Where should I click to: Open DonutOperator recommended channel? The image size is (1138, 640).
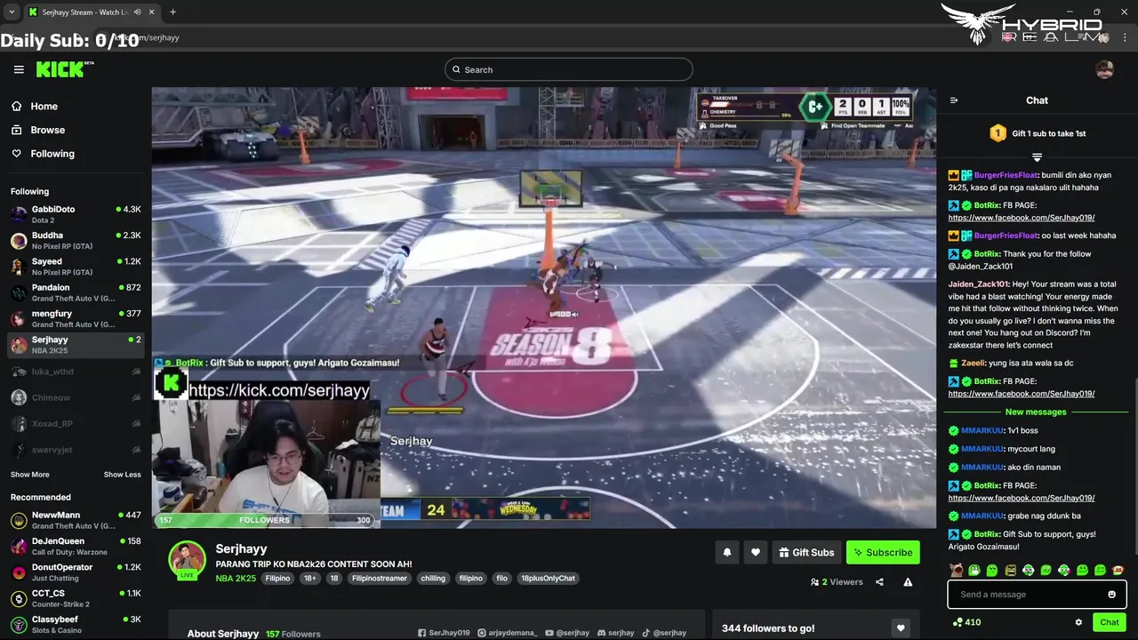click(x=76, y=572)
